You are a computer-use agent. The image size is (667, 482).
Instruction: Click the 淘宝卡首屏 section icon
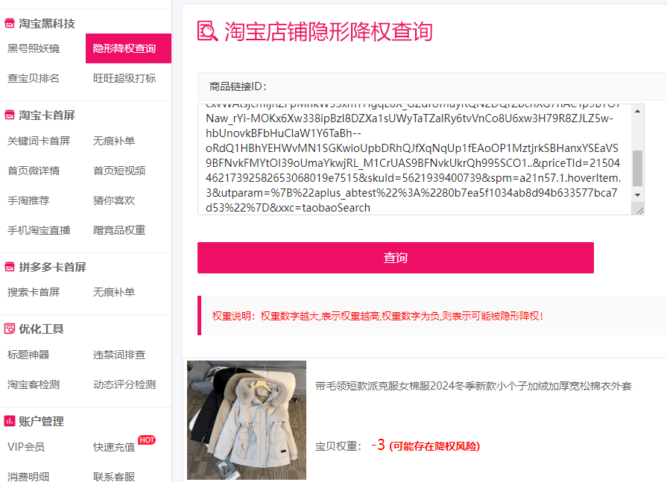tap(10, 115)
